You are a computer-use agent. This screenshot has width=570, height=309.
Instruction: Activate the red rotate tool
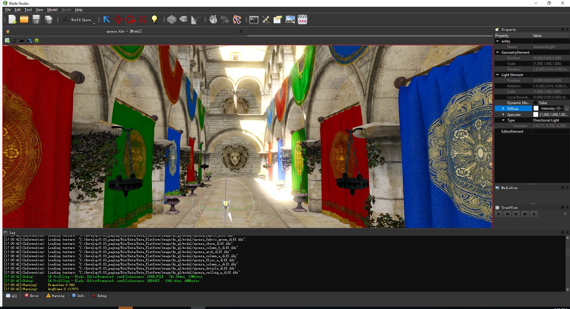pos(131,20)
